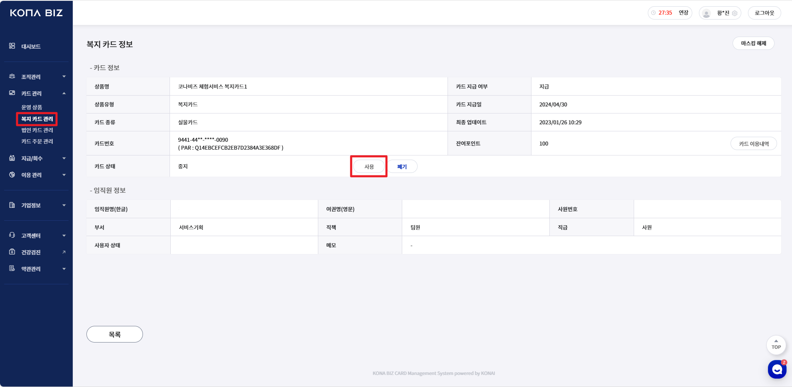
Task: Click the 마스킹 해제 unmask button
Action: (753, 43)
